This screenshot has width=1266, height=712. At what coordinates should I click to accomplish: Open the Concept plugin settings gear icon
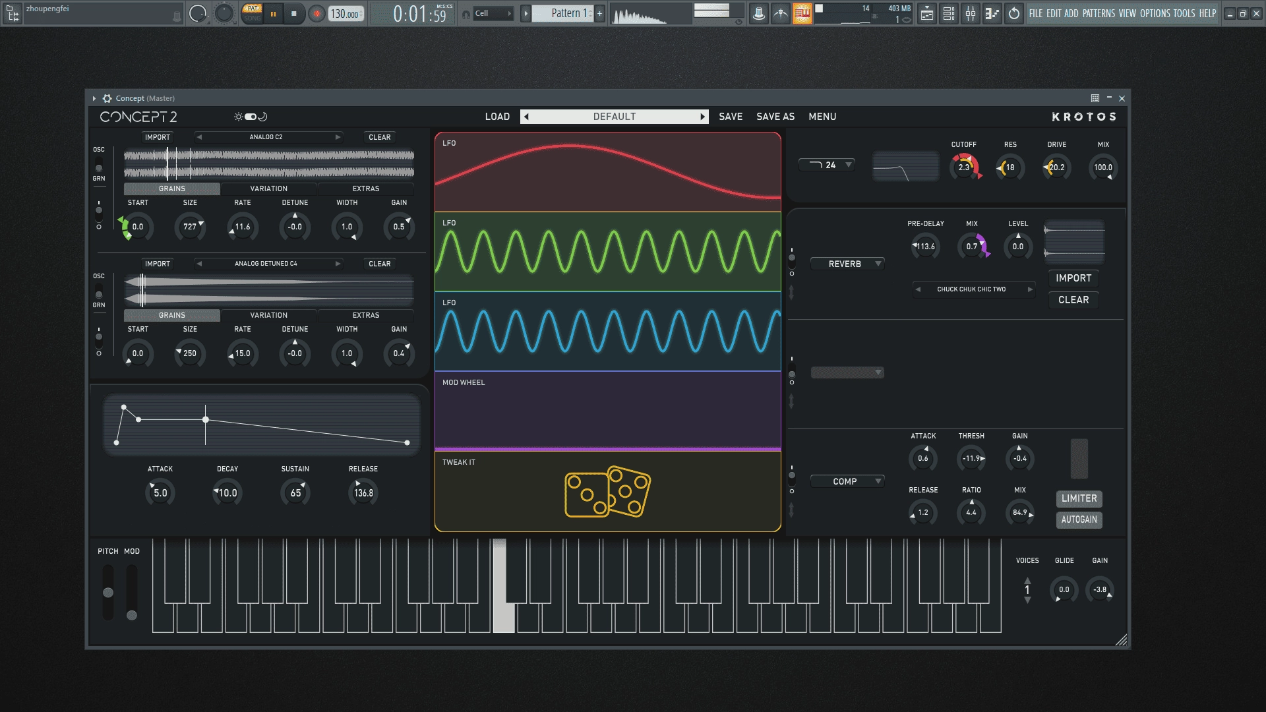tap(107, 98)
